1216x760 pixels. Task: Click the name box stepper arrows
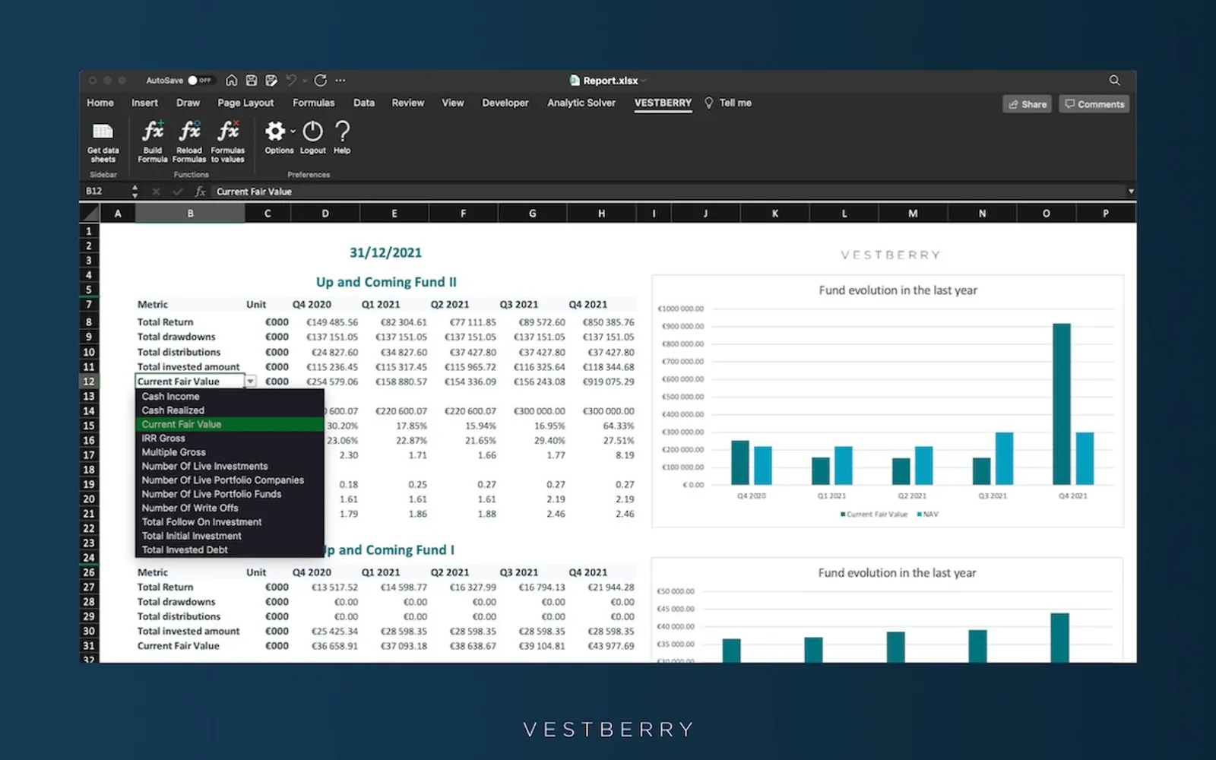tap(135, 192)
